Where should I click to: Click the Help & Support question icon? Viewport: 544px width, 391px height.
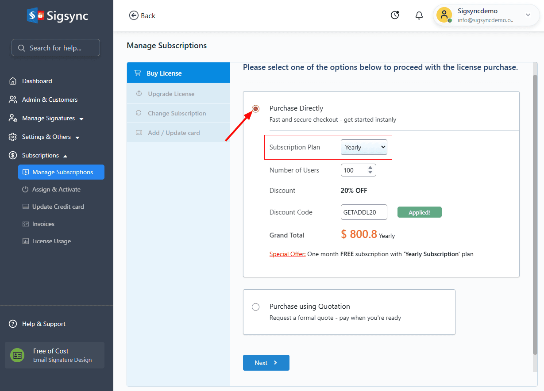coord(13,324)
